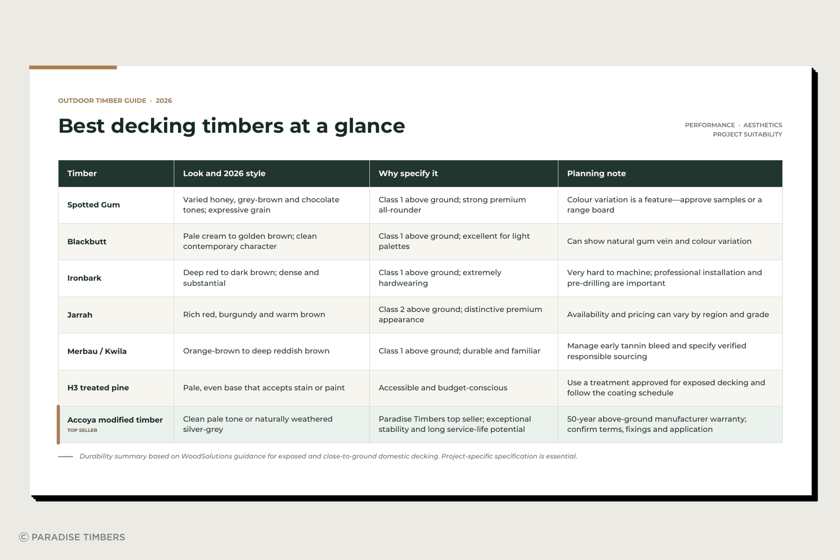Click the Merbau / Kwila row label

[x=97, y=351]
